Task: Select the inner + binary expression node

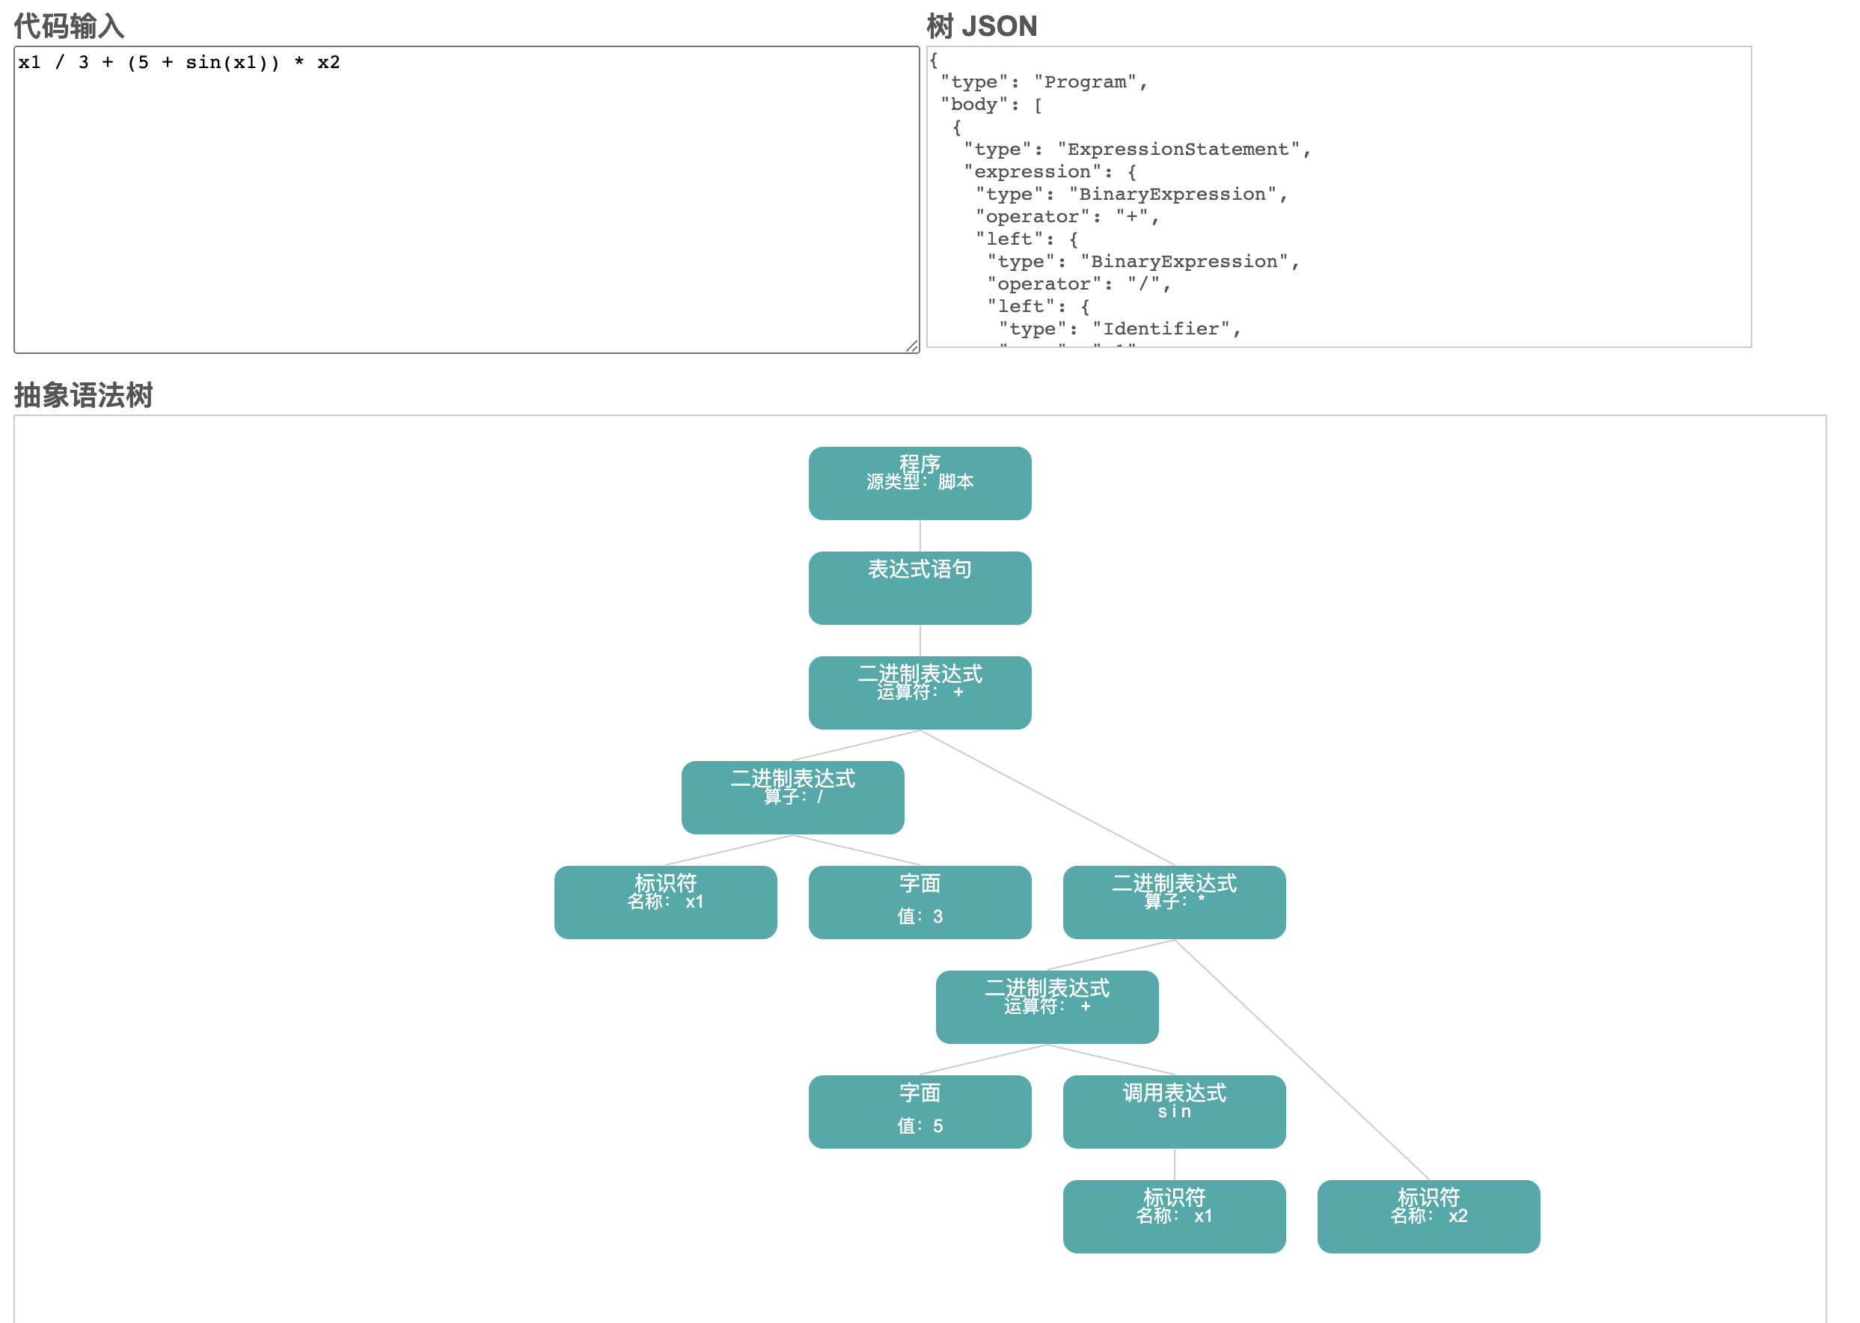Action: (x=1047, y=1006)
